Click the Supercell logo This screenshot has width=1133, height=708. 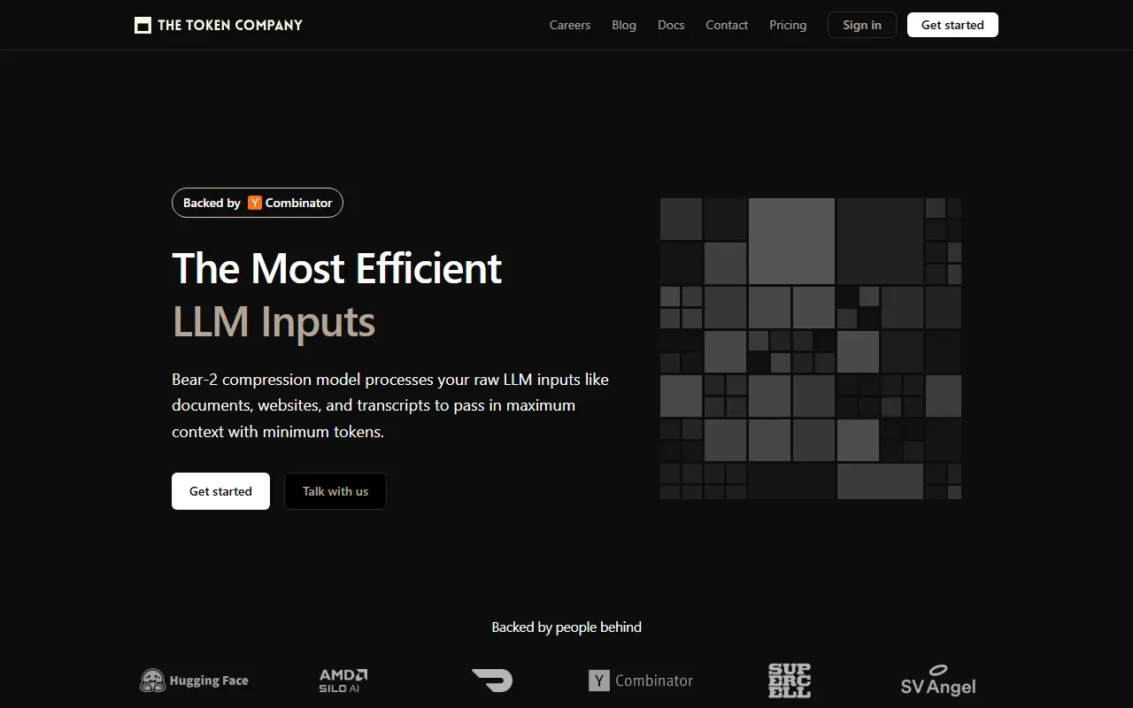click(790, 681)
